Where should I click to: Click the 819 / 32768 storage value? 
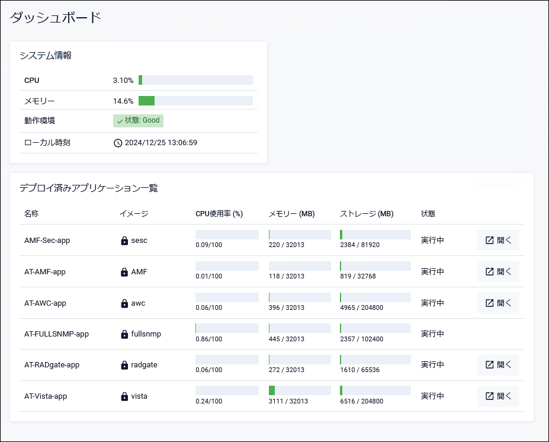(358, 276)
